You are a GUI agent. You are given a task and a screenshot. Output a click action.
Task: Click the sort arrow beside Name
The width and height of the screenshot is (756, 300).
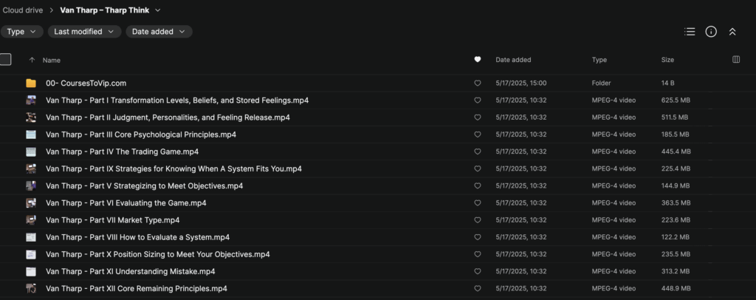click(x=32, y=60)
